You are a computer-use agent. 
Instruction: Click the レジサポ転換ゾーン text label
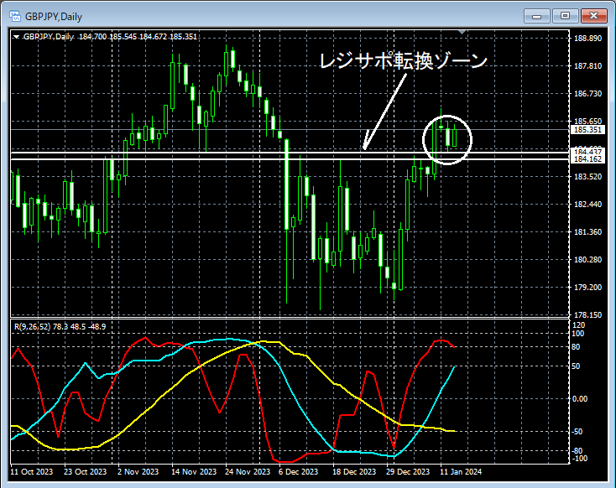pos(403,61)
